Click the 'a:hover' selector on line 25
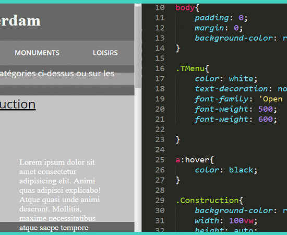 click(193, 160)
